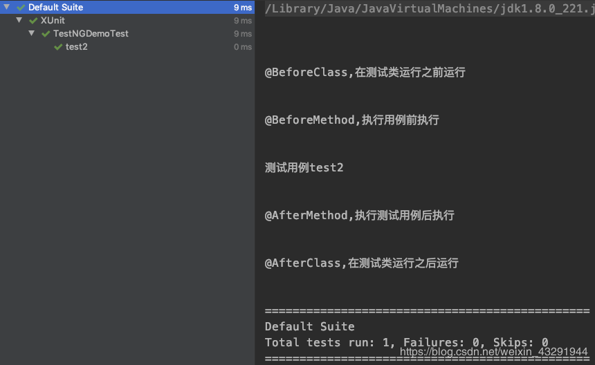Click the green passed checkmark beside Default Suite
595x365 pixels.
point(21,8)
